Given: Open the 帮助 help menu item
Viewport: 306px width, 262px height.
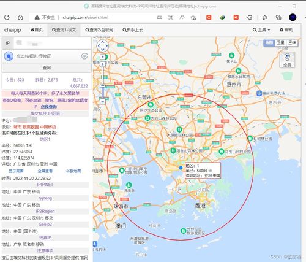Looking at the screenshot, I should (x=286, y=30).
